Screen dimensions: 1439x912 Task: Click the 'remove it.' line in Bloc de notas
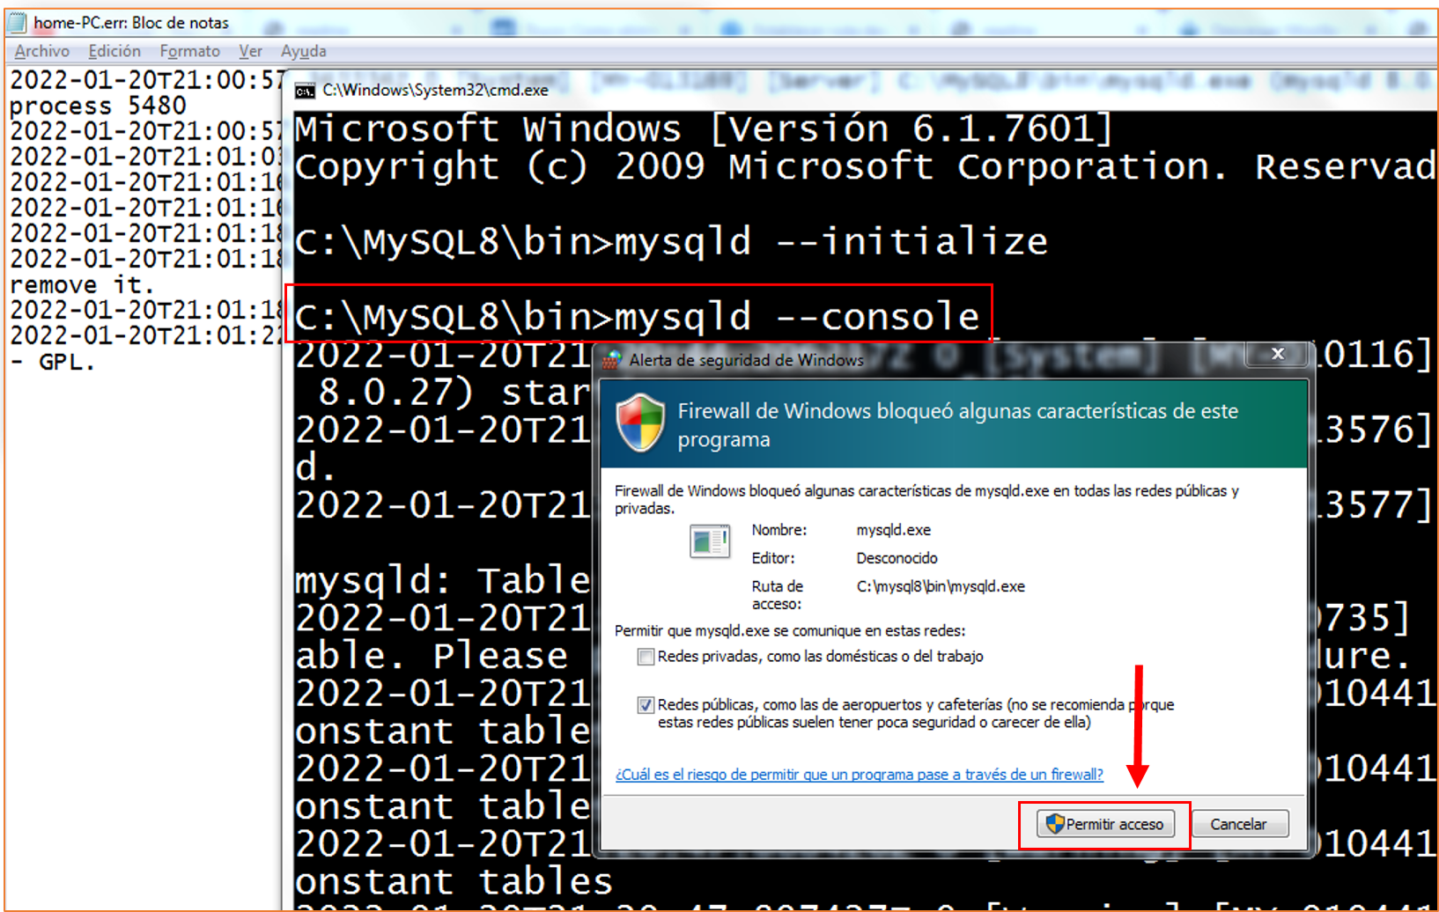pyautogui.click(x=82, y=285)
